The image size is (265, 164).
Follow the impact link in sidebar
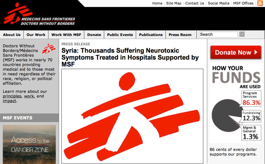(x=10, y=101)
